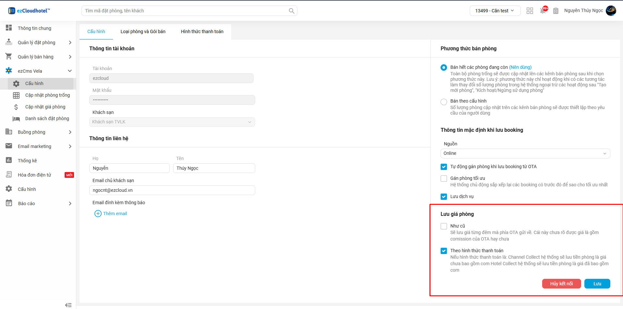Viewport: 623px width, 309px height.
Task: Click the search magnifier icon
Action: 292,11
